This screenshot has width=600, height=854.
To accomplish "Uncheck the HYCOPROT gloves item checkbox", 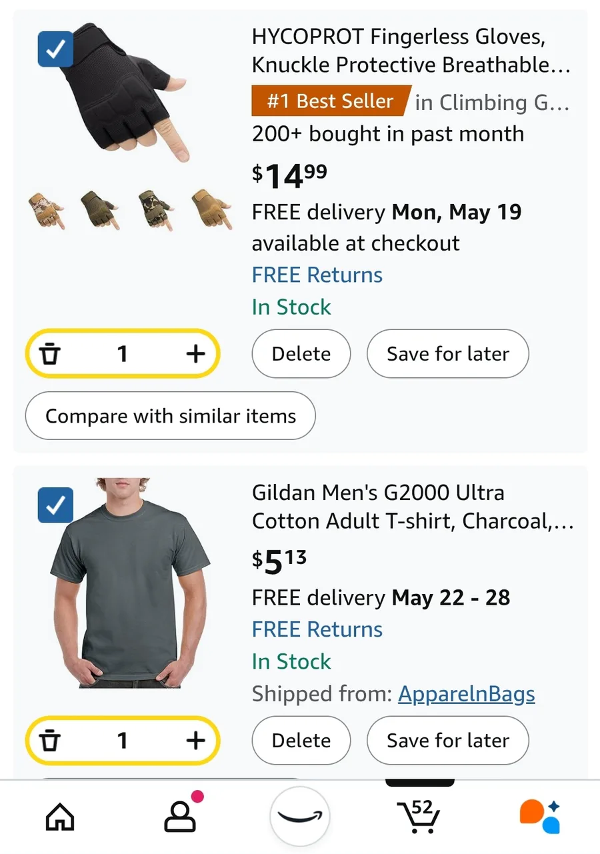I will tap(55, 49).
